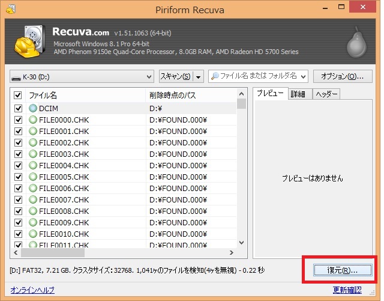This screenshot has width=384, height=301.
Task: Uncheck the FILE0002.CHK checkbox
Action: pos(18,143)
